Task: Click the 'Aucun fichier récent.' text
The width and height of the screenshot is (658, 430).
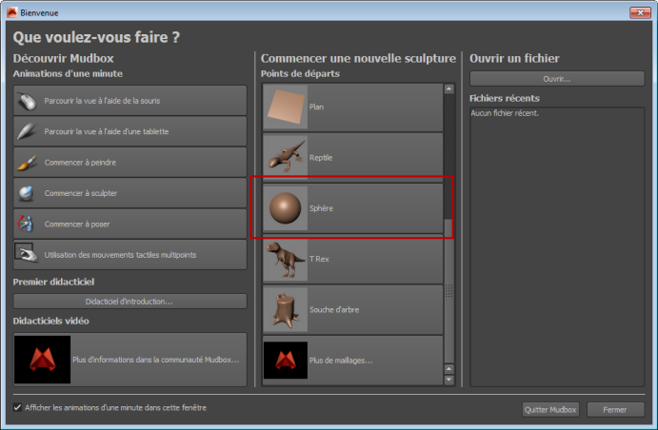Action: [x=505, y=113]
